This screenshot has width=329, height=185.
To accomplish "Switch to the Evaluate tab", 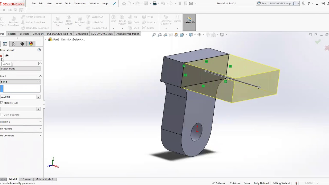I will (x=24, y=34).
